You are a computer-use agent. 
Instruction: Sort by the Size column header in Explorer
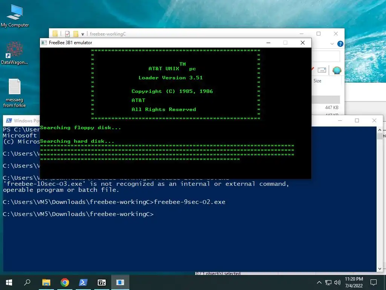tap(317, 81)
